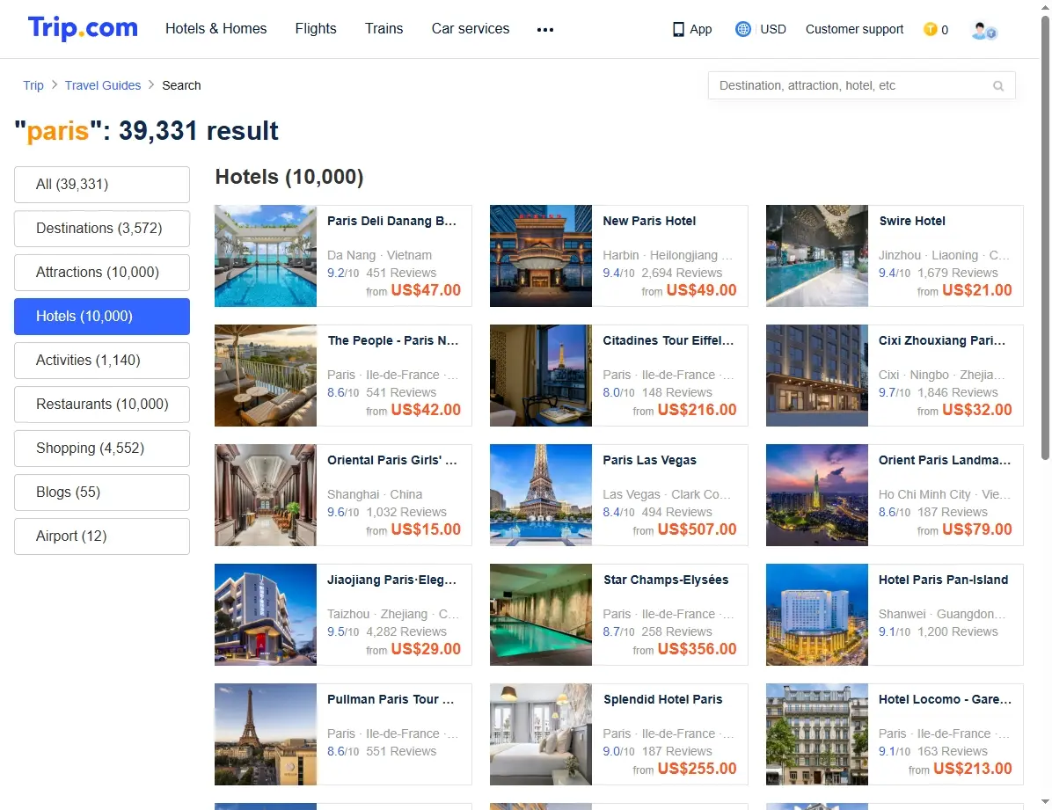Open Cixi Zhouxiang hotel thumbnail

[x=817, y=376]
